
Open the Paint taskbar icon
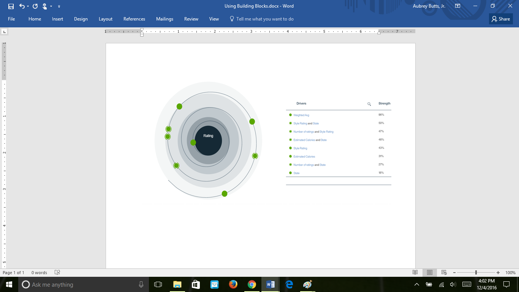click(308, 284)
